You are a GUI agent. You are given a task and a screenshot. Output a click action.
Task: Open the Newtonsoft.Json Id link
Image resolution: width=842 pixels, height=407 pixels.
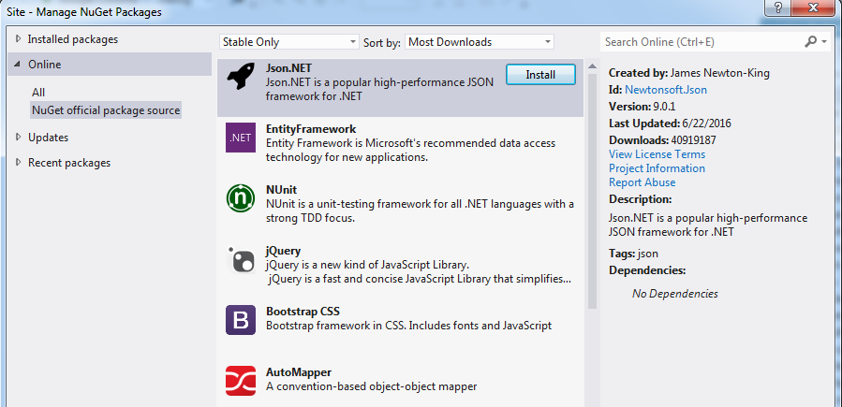(666, 90)
